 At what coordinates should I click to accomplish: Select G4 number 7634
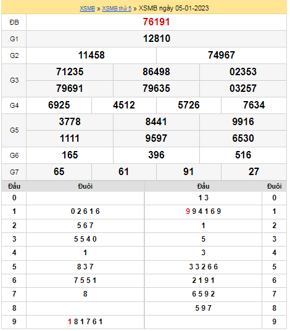(254, 105)
